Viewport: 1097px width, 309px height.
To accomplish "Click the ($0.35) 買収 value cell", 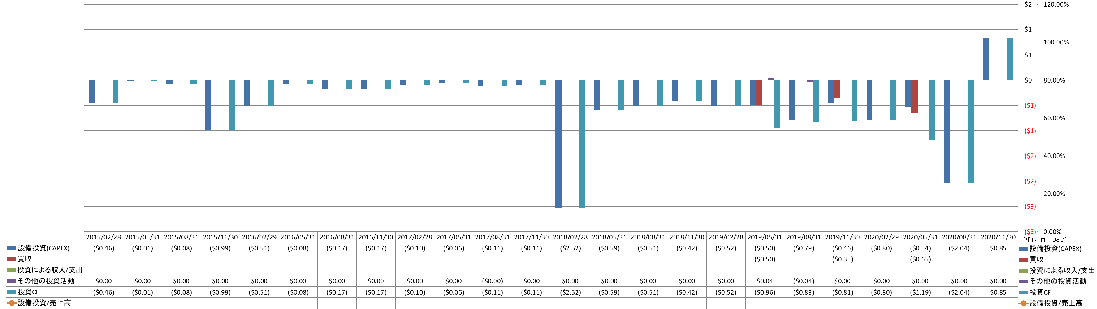I will tap(842, 259).
